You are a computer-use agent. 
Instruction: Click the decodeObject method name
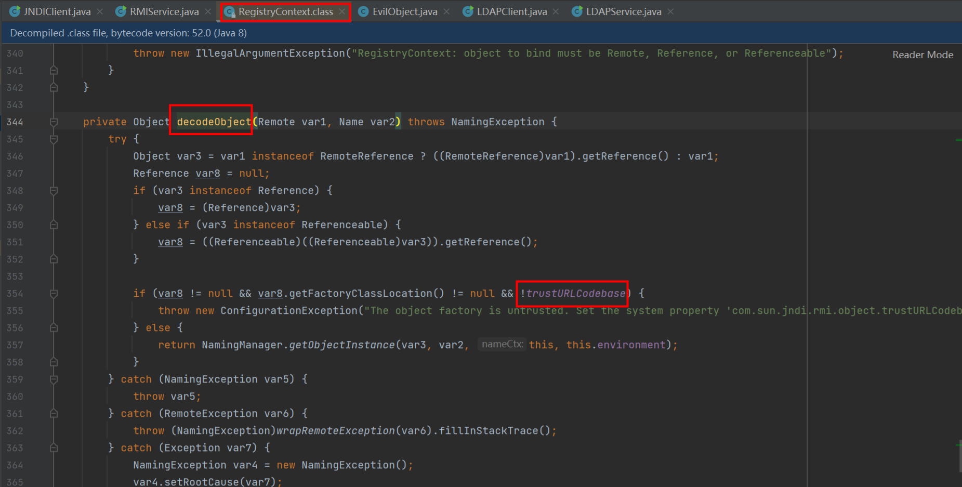(x=214, y=122)
